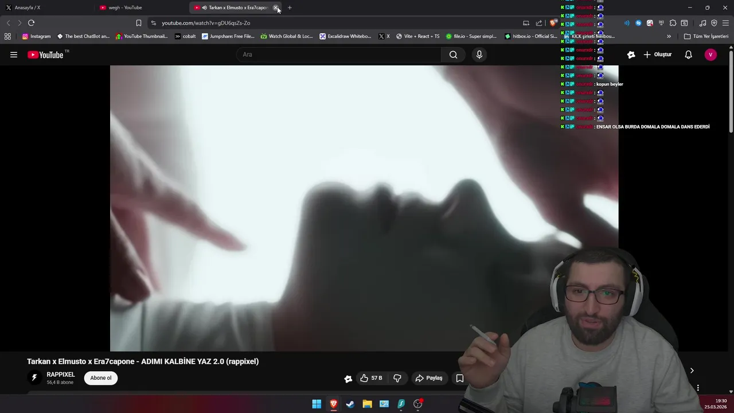Like the video (57 B)
734x413 pixels.
coord(371,378)
